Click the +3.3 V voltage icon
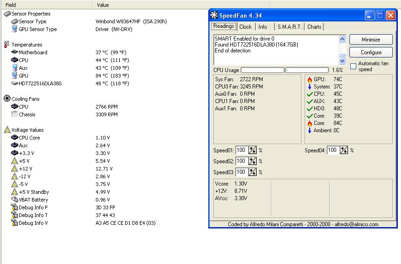The width and height of the screenshot is (401, 264). click(15, 153)
